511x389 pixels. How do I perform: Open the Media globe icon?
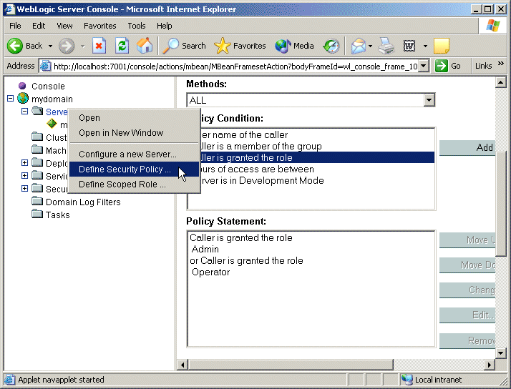[283, 46]
